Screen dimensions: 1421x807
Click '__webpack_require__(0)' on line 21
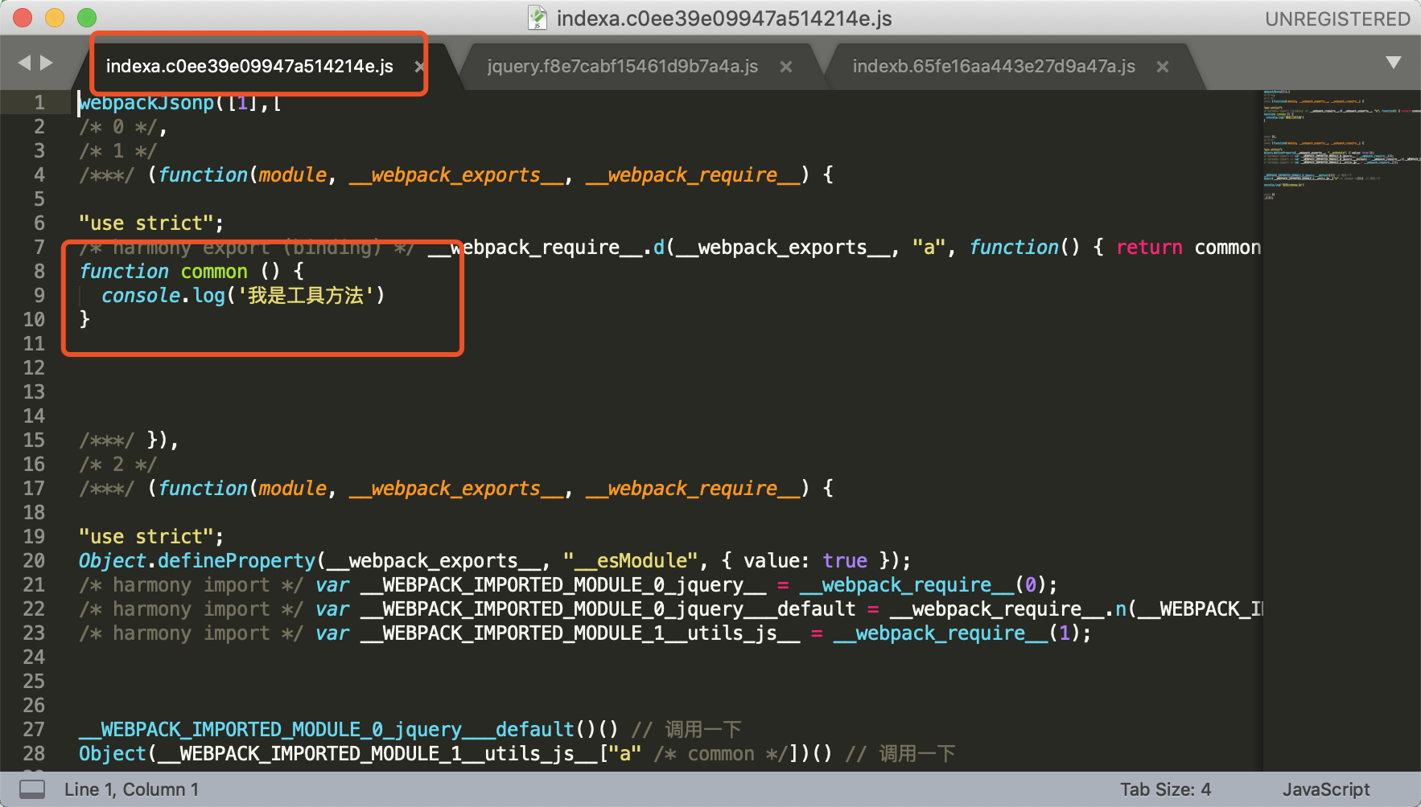pos(923,585)
